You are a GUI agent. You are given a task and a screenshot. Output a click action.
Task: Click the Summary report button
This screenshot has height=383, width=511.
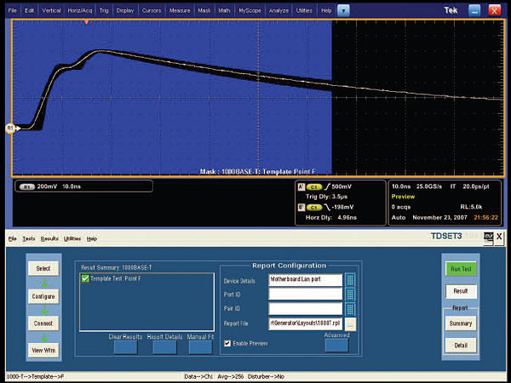461,323
